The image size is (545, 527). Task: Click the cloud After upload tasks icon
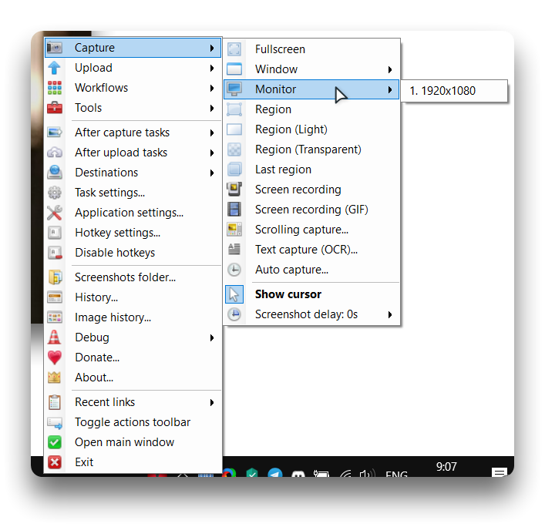(55, 153)
